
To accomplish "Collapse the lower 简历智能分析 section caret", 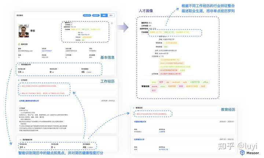I will pos(21,140).
